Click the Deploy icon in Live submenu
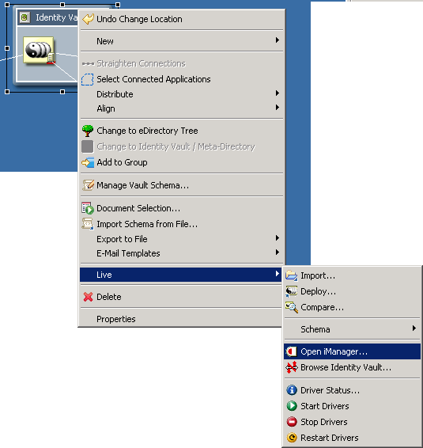Screen dimensions: 423x448 pos(292,292)
